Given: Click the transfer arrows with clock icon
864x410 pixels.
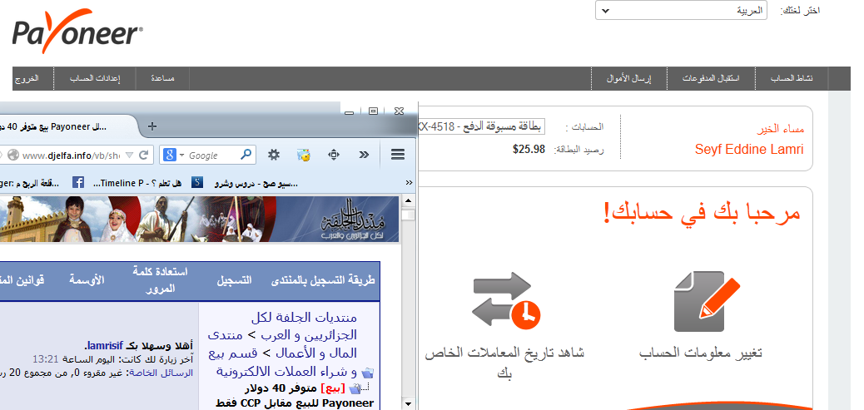Looking at the screenshot, I should [x=506, y=299].
